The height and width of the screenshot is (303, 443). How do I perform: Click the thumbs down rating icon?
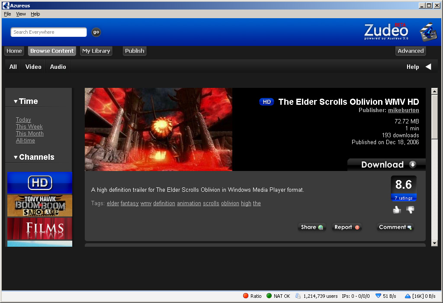[410, 210]
